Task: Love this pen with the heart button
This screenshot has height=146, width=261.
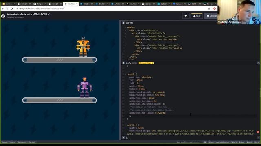Action: [186, 16]
